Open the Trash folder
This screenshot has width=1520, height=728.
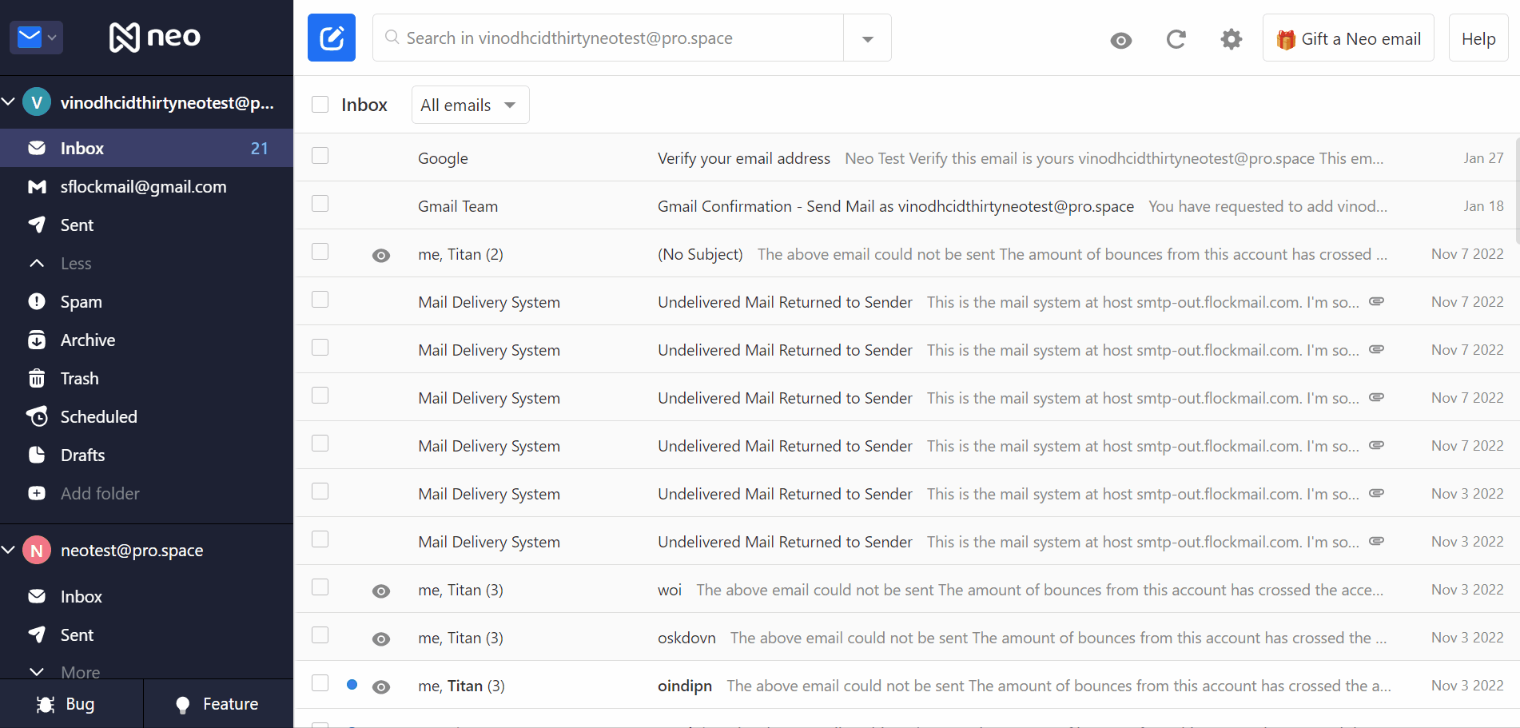click(79, 378)
